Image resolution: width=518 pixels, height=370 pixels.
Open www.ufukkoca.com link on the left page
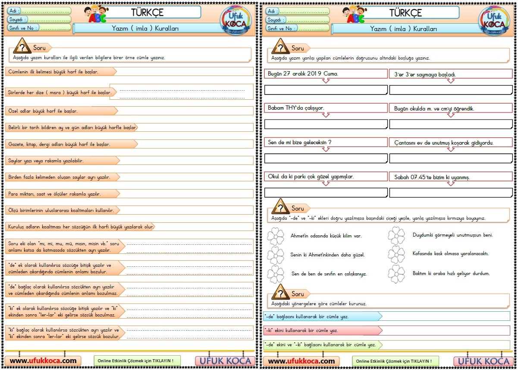[43, 361]
